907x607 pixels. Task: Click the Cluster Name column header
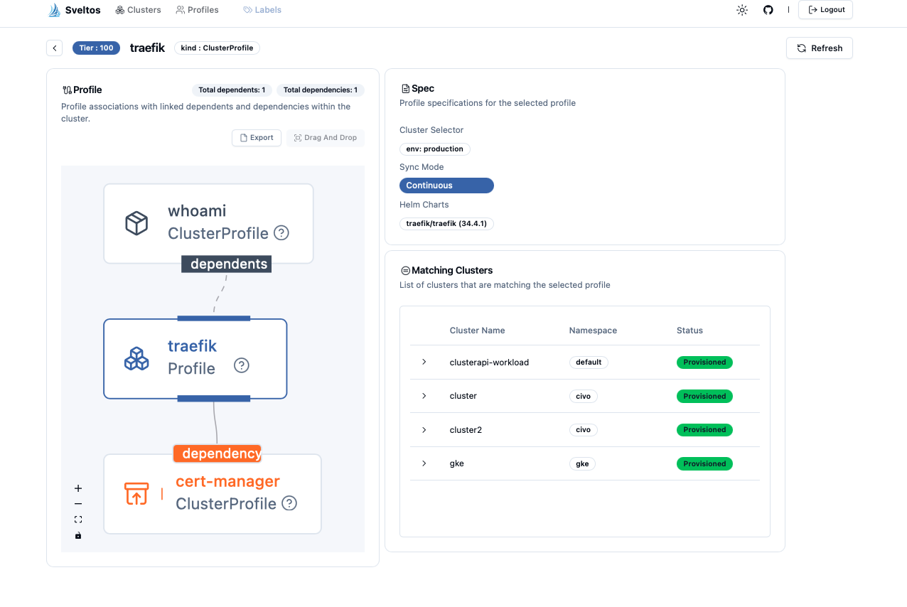click(477, 331)
